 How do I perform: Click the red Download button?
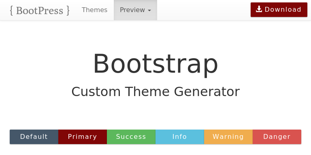[x=279, y=10]
